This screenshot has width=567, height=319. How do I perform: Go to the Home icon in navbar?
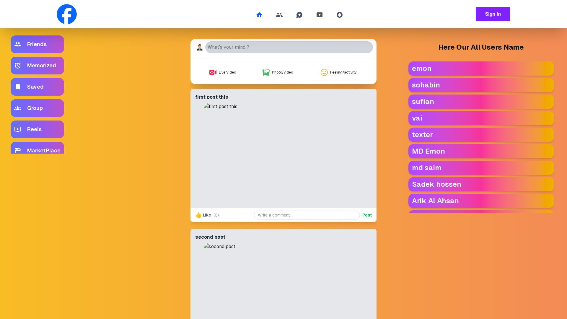click(x=259, y=15)
